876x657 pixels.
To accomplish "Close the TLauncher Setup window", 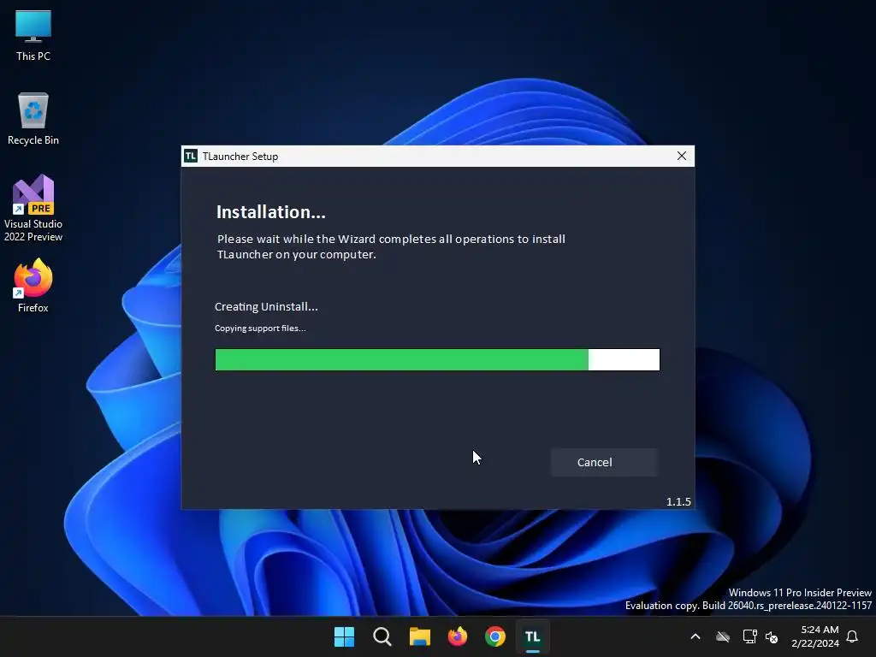I will pos(682,156).
